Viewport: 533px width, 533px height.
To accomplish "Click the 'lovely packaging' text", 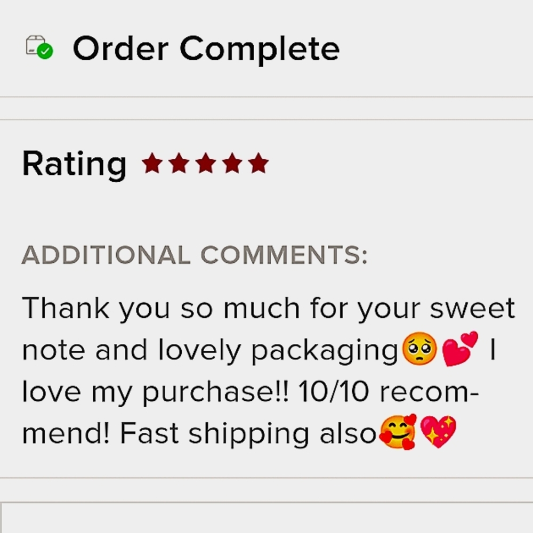I will click(278, 351).
